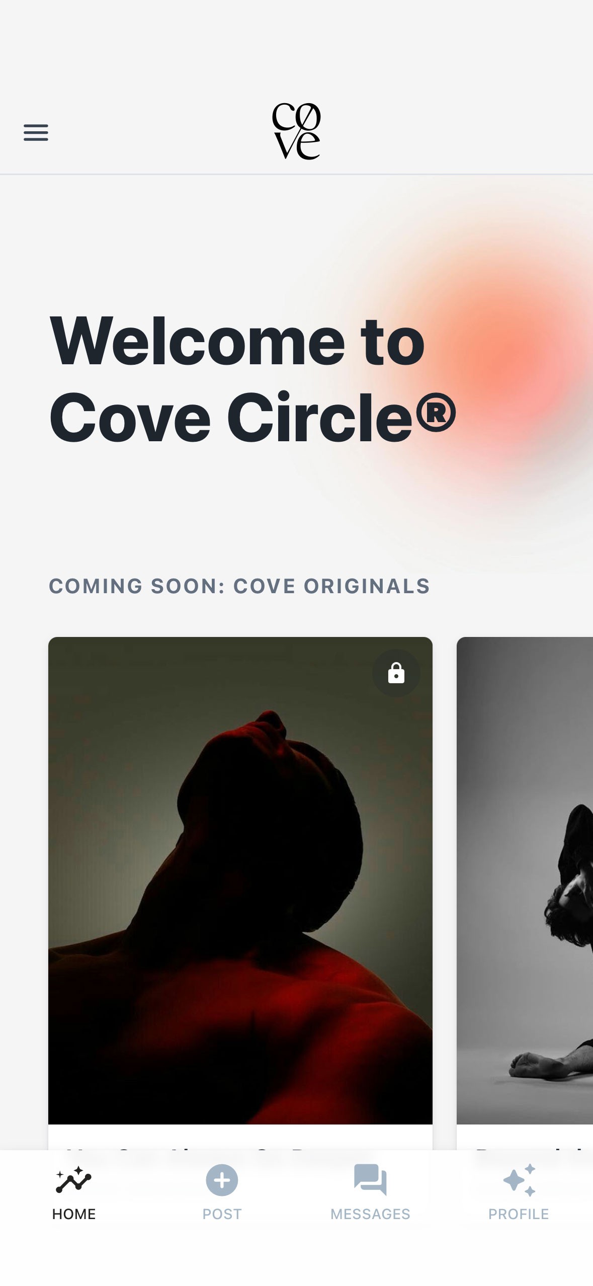The height and width of the screenshot is (1286, 593).
Task: Go to the PROFILE tab label
Action: [x=519, y=1214]
